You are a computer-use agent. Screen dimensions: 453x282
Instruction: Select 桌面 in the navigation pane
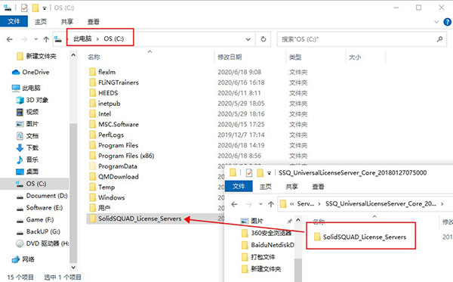27,172
